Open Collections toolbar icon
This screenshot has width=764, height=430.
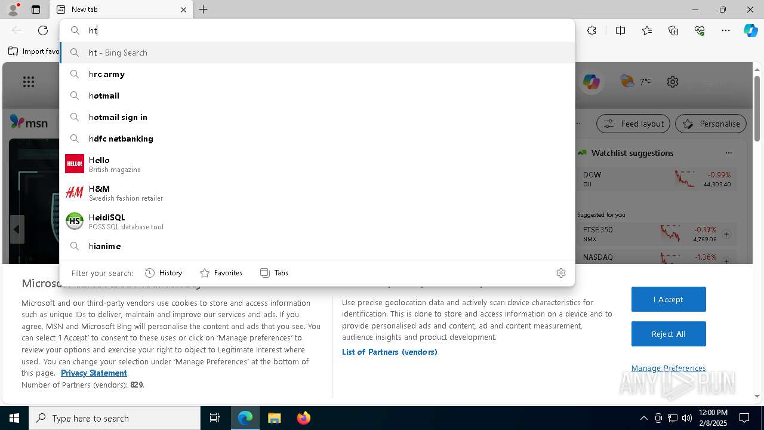click(673, 30)
